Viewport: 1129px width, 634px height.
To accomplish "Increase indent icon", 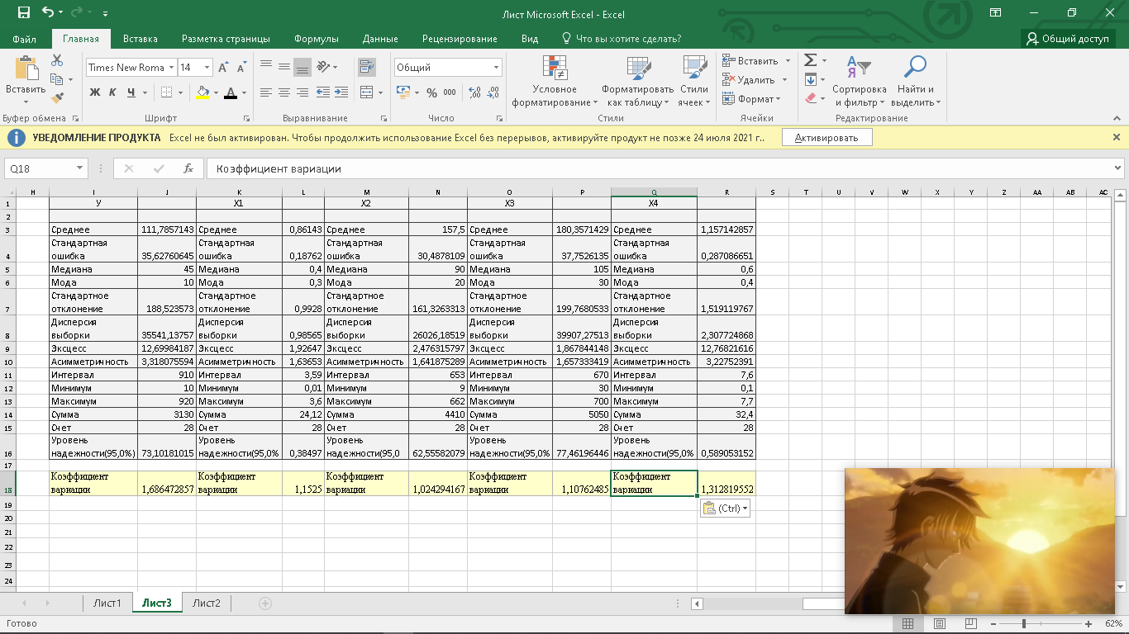I will point(341,92).
